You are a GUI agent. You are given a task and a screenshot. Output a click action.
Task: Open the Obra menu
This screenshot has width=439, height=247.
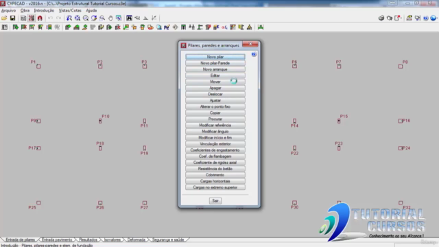(x=25, y=10)
